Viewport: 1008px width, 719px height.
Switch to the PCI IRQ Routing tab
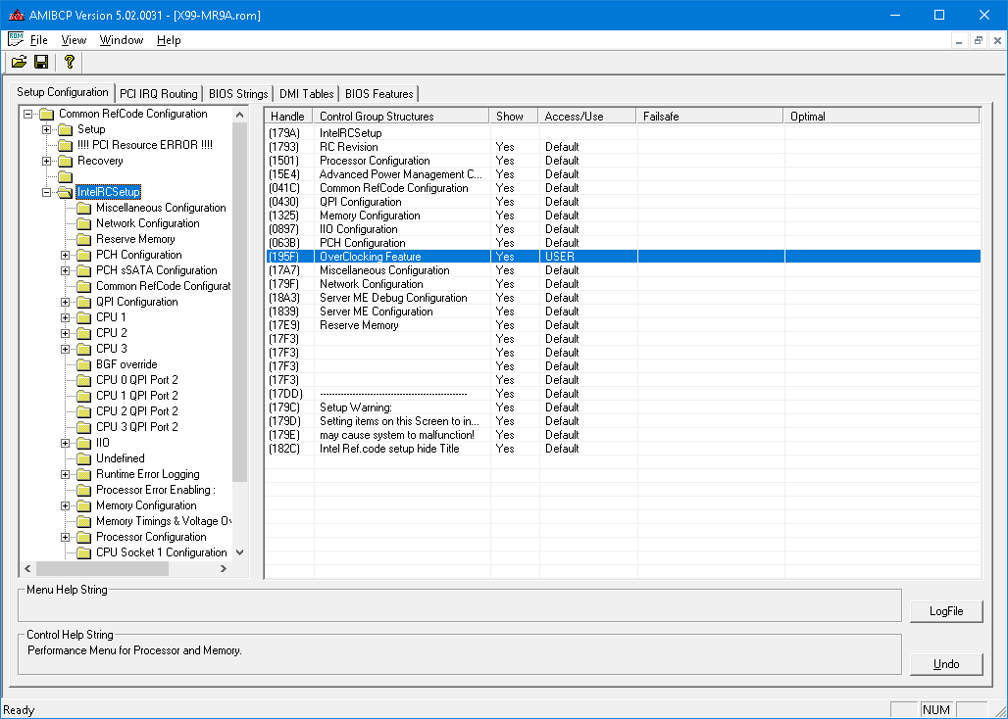point(159,94)
